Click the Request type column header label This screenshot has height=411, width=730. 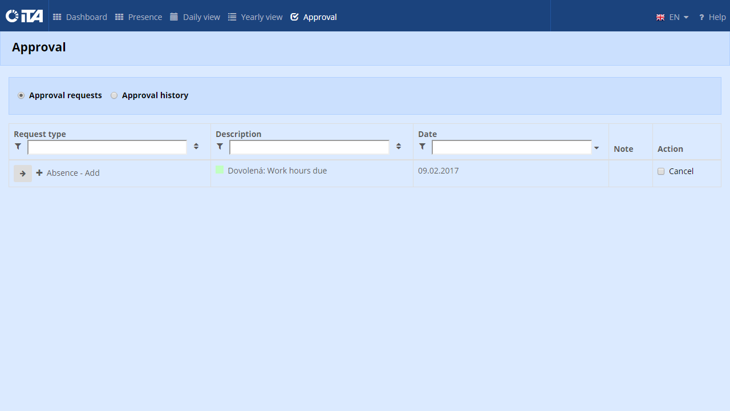tap(40, 134)
